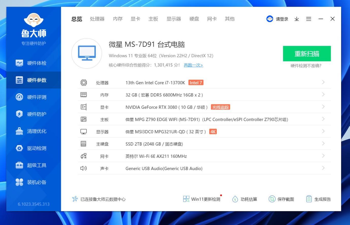Click the 4K badge on monitor row
This screenshot has width=350, height=225.
[213, 132]
